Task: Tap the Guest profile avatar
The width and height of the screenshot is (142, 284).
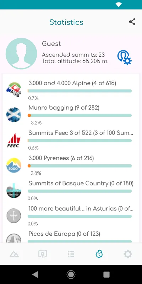Action: pyautogui.click(x=21, y=54)
